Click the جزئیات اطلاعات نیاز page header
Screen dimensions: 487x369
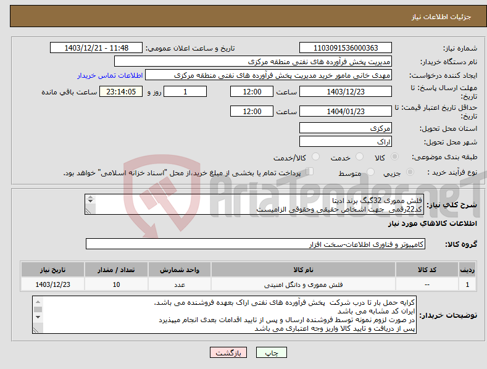[x=441, y=17]
